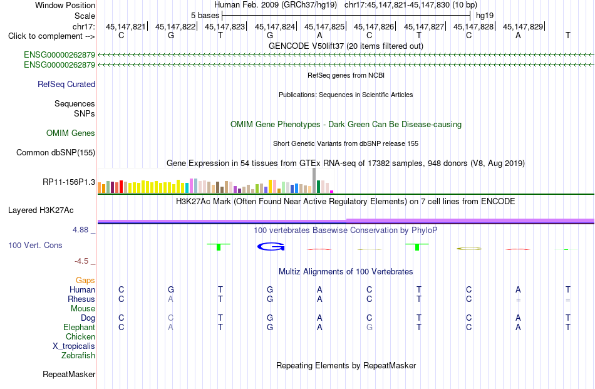595x389 pixels.
Task: Click position label 45,147,829 on ruler
Action: coord(523,26)
